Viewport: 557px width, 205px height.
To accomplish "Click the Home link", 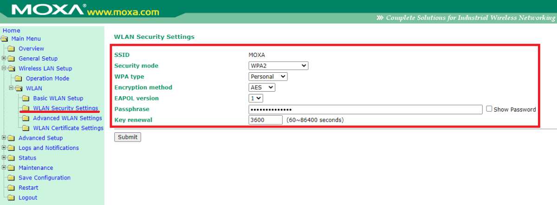I will tap(12, 31).
